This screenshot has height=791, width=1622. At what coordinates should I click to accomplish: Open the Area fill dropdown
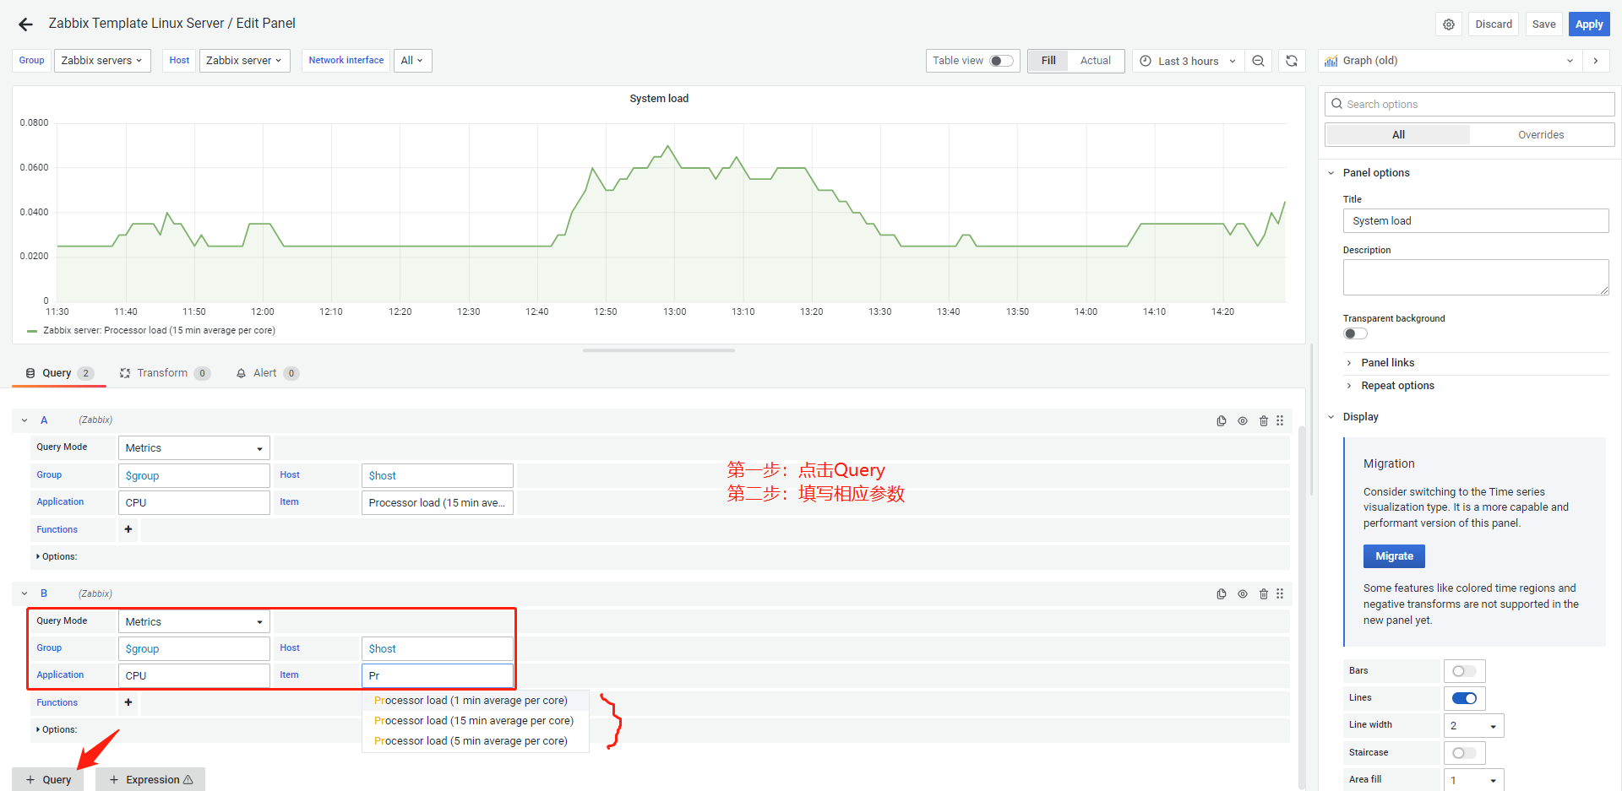click(1473, 780)
